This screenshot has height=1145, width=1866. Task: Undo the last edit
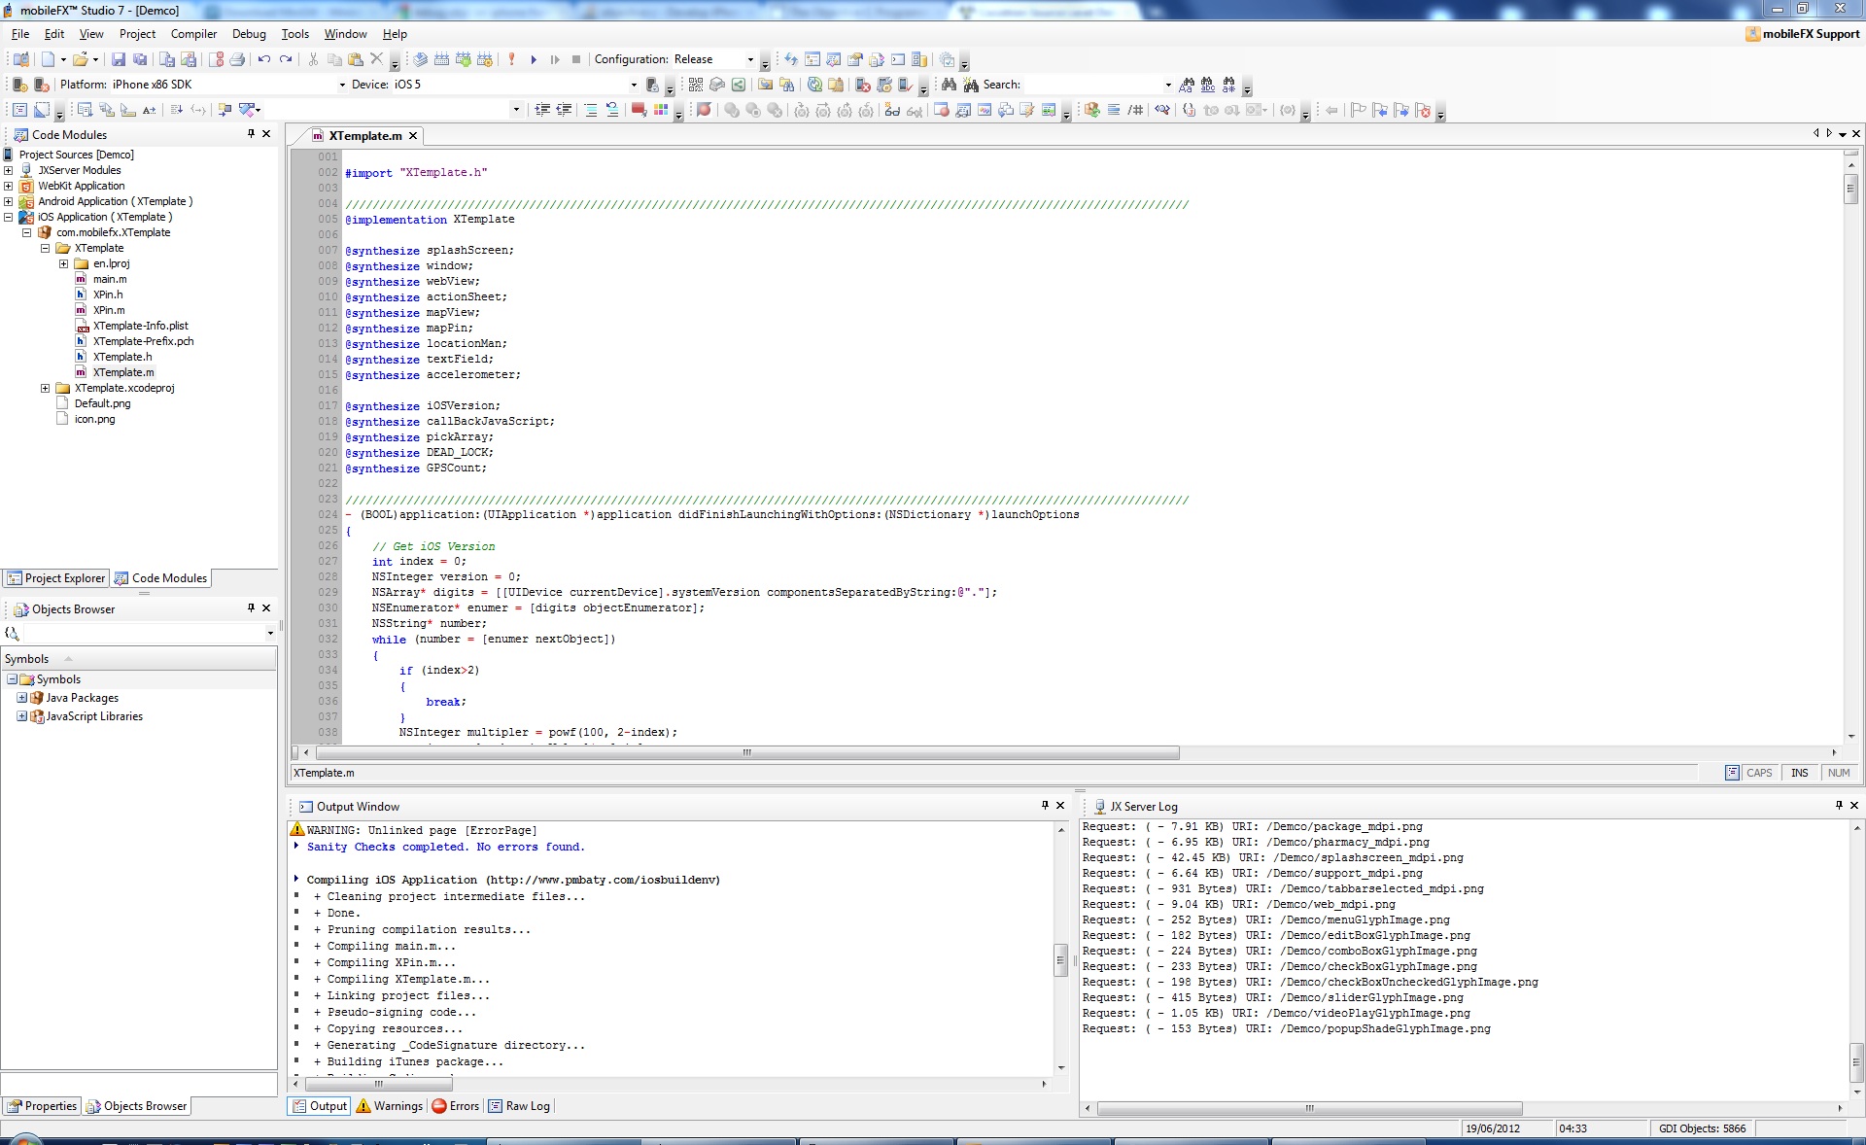tap(264, 59)
